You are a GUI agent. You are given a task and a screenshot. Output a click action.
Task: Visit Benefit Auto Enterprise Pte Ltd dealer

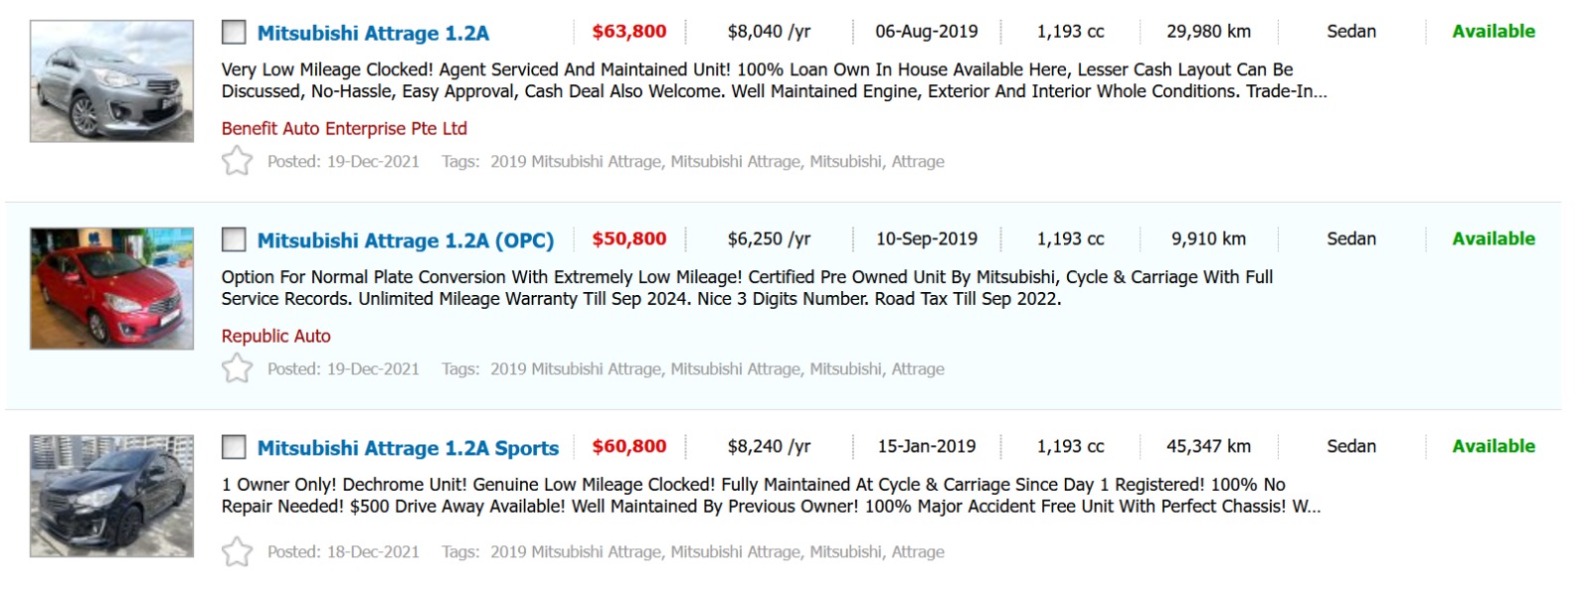344,128
